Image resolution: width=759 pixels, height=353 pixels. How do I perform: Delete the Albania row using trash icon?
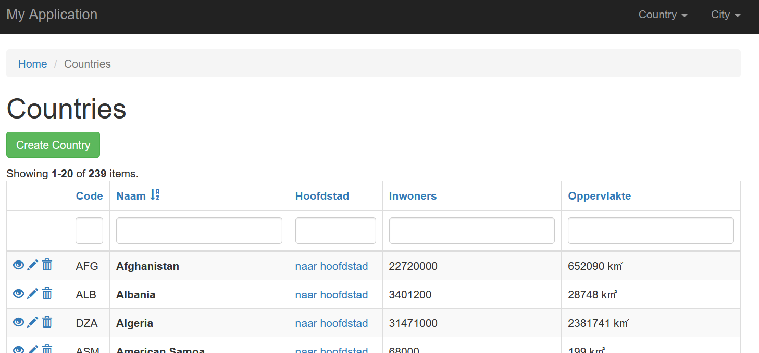[x=47, y=294]
